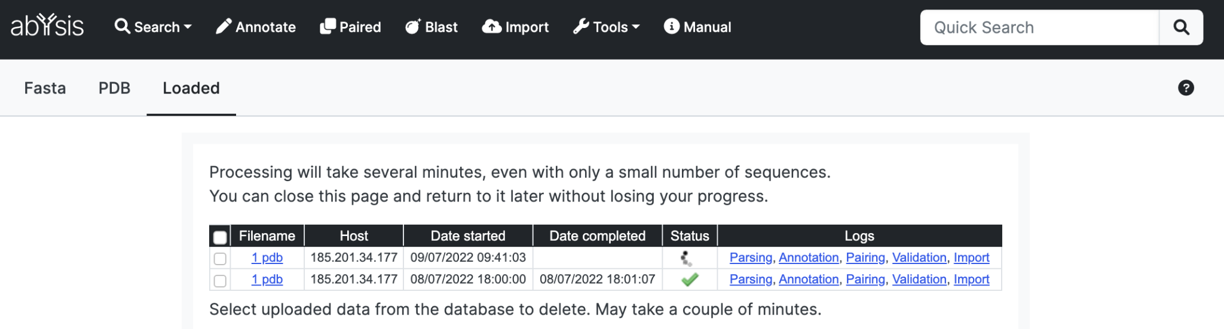The height and width of the screenshot is (329, 1224).
Task: Open the Blast search page
Action: pyautogui.click(x=431, y=27)
